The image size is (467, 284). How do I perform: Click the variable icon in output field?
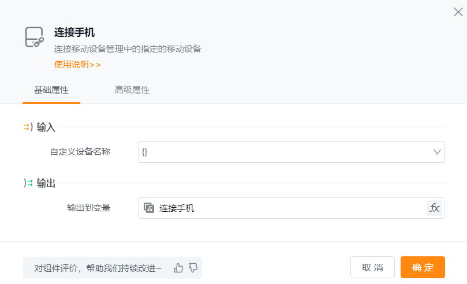coord(149,208)
